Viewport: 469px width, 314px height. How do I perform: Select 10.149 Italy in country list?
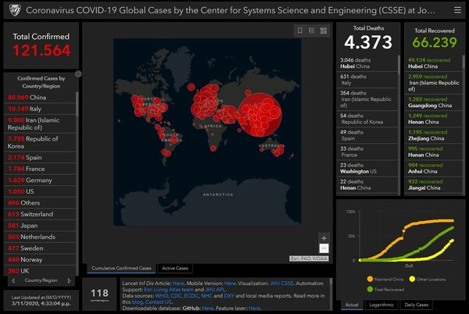pyautogui.click(x=40, y=109)
